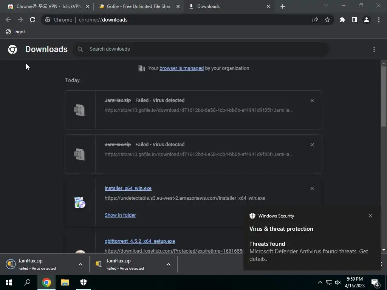
Task: Click the taskbar clock showing 5:59 PM
Action: tap(354, 282)
